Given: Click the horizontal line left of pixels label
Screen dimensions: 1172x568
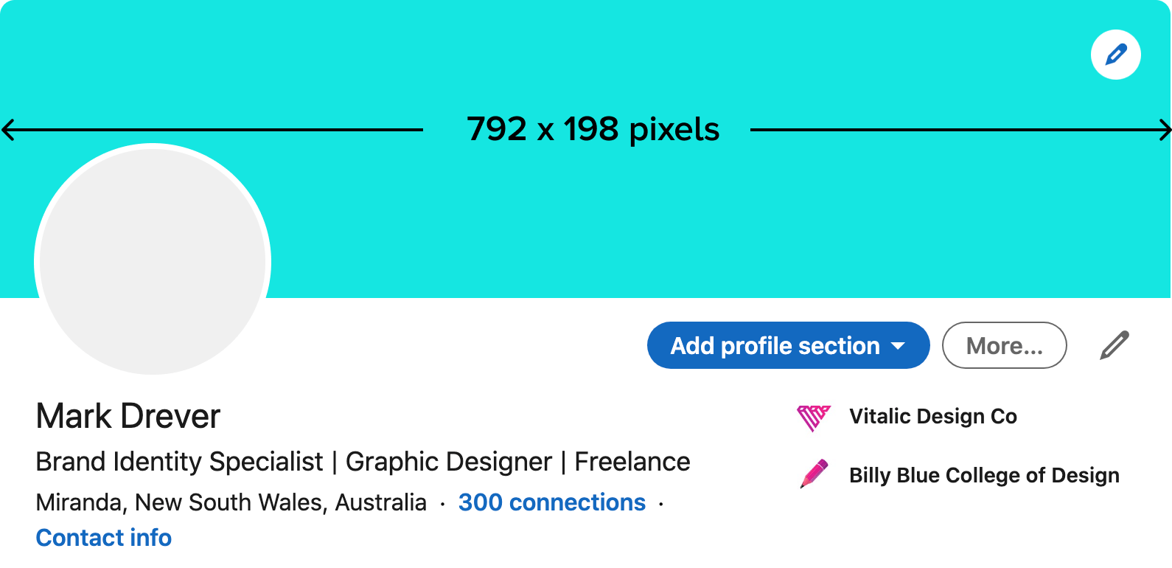Looking at the screenshot, I should click(x=221, y=131).
